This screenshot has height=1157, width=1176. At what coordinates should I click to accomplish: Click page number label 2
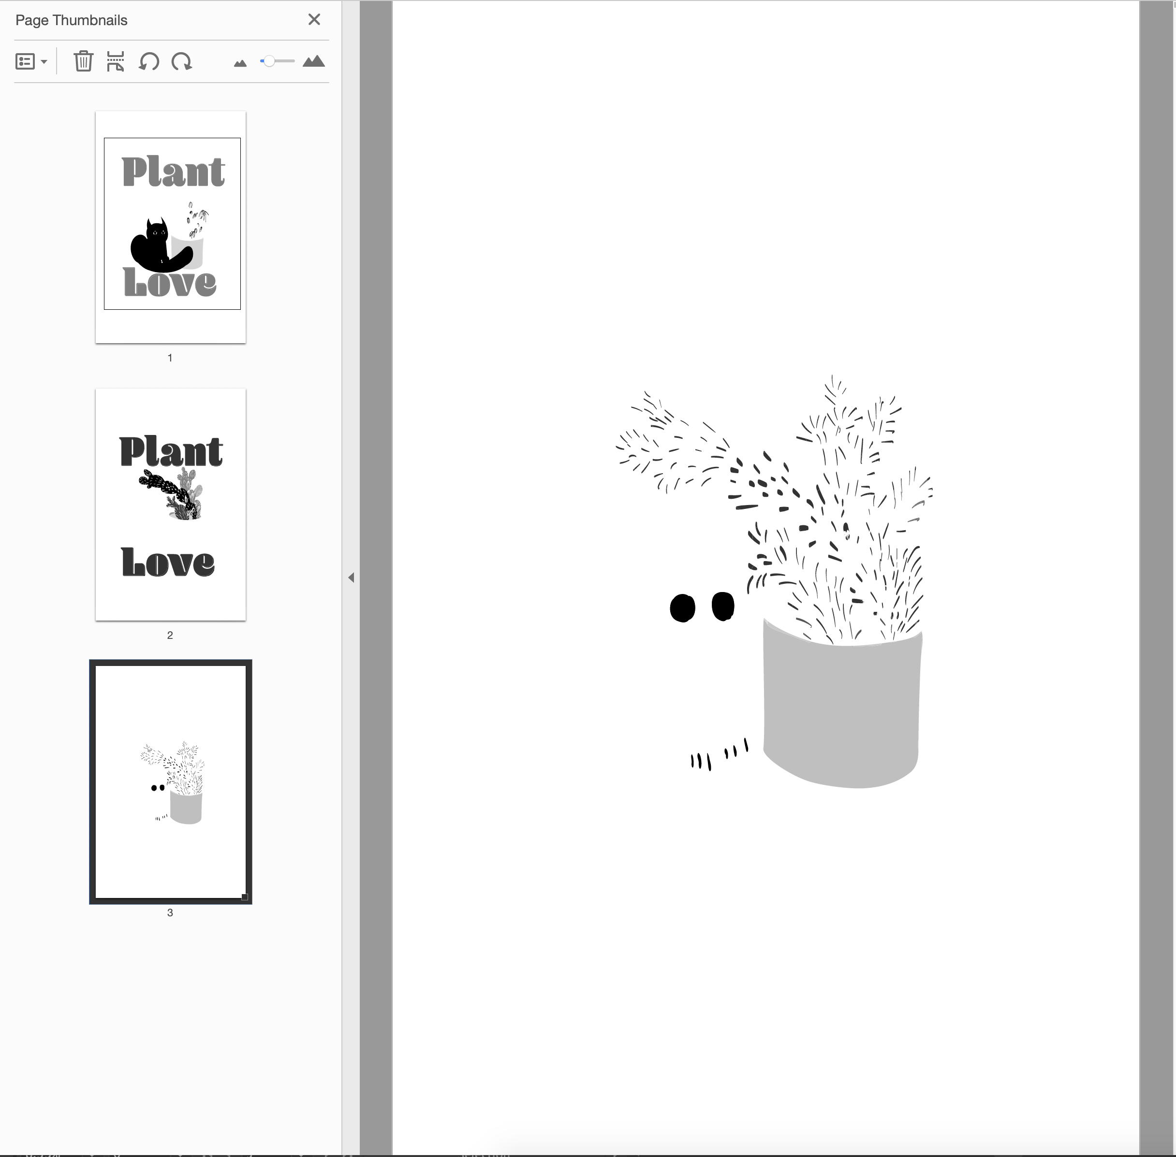170,635
